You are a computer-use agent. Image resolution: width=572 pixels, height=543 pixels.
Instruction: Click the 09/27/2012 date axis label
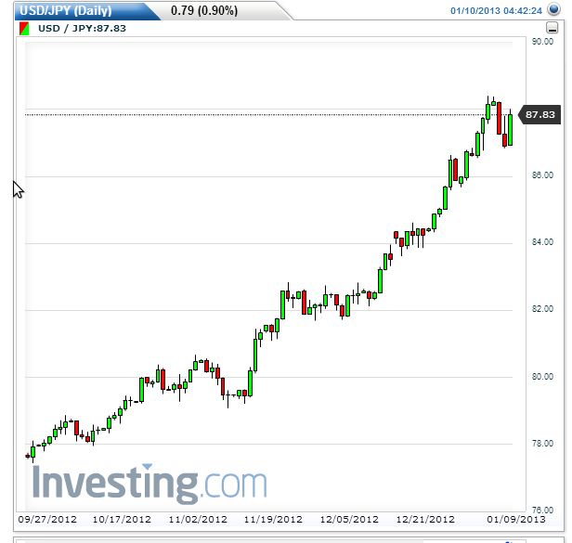47,519
